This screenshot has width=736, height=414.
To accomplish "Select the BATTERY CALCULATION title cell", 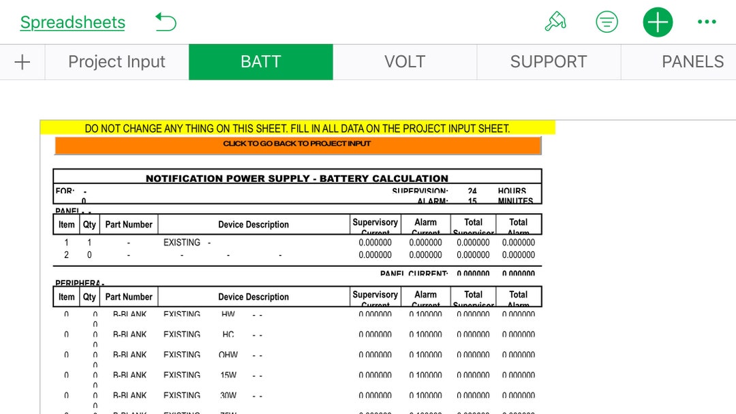I will coord(297,178).
